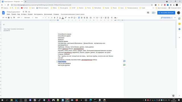Add a comment from toolbar
Screen dimensions: 182x102
click(x=72, y=18)
